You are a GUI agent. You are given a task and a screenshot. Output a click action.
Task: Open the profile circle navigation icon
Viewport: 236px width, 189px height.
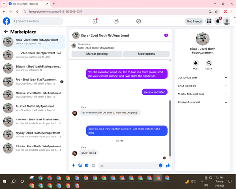tap(139, 21)
